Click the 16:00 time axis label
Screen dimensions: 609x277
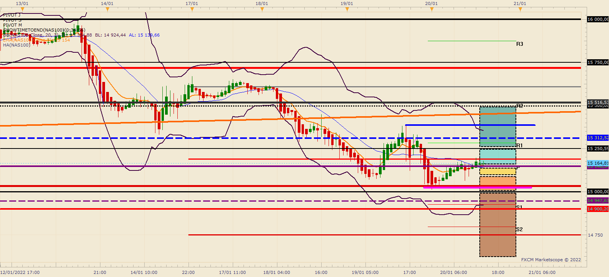click(321, 272)
